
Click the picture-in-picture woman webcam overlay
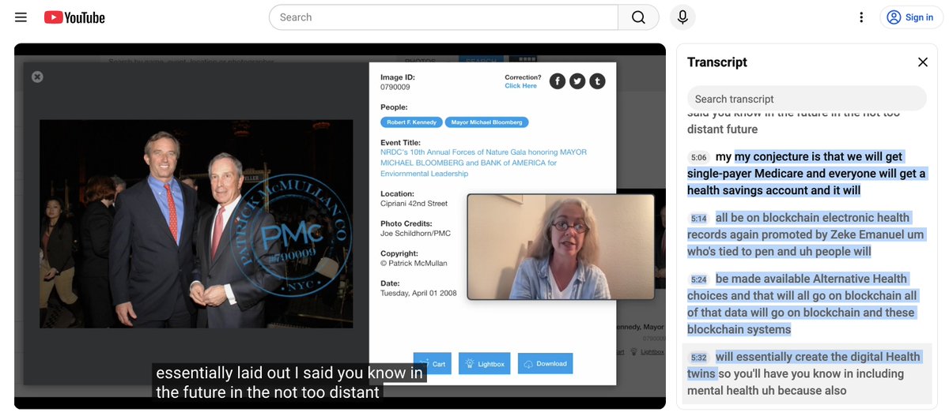[x=561, y=246]
